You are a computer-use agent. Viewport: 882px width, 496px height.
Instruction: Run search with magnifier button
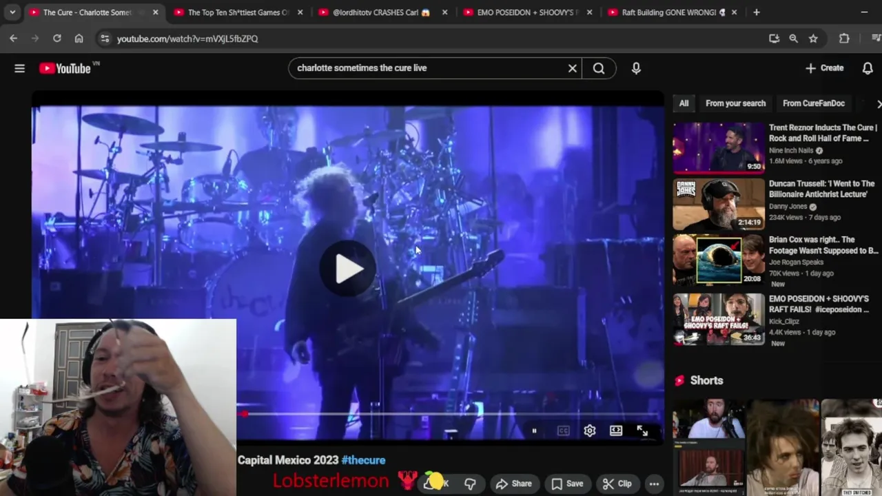[599, 68]
